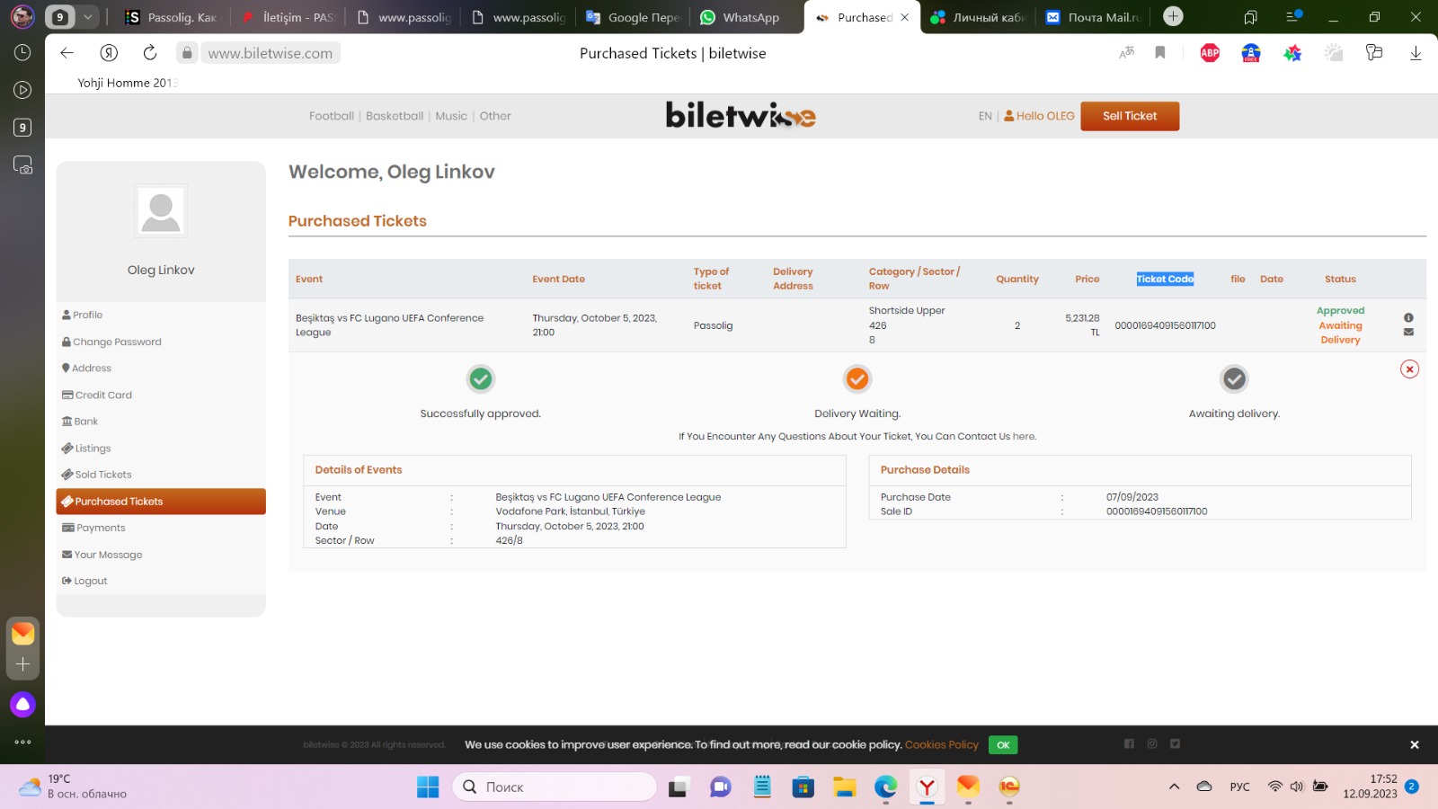Open the Other category
The image size is (1438, 809).
pyautogui.click(x=495, y=116)
